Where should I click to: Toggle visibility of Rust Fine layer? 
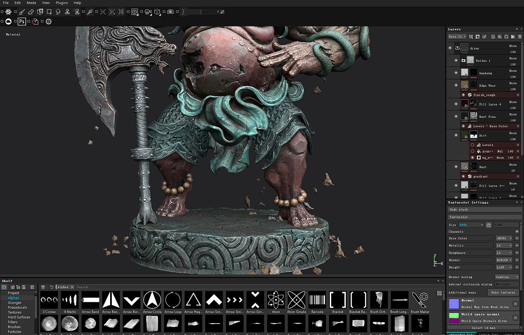456,117
